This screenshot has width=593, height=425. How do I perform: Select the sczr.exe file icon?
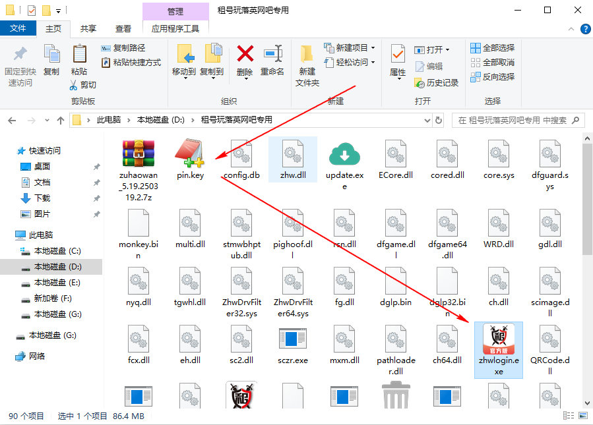293,339
